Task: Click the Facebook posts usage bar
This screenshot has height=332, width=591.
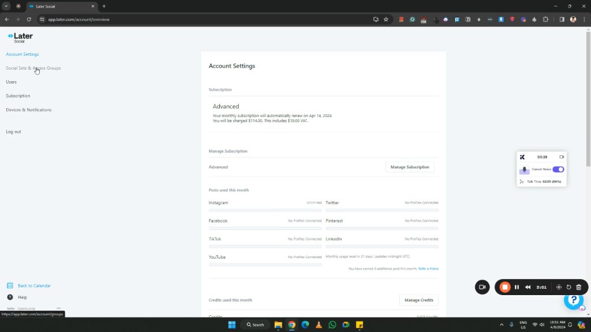Action: (265, 228)
